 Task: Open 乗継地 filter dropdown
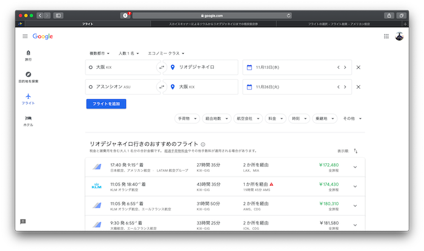pyautogui.click(x=325, y=119)
